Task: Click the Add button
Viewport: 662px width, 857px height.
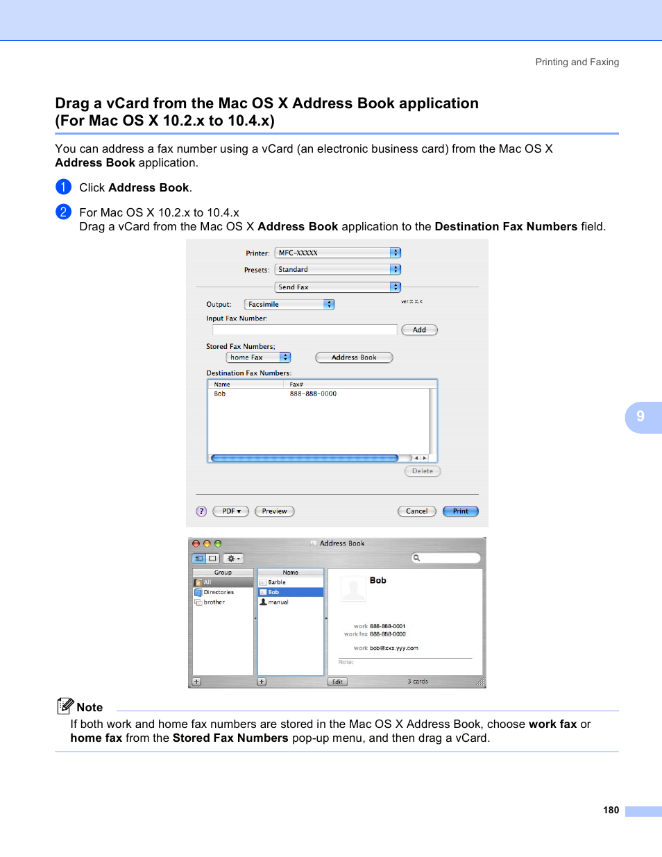Action: pos(419,330)
